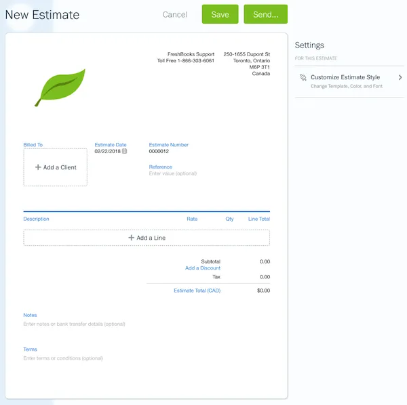The width and height of the screenshot is (407, 405).
Task: Click the Estimate Total (CAD) label
Action: point(197,291)
